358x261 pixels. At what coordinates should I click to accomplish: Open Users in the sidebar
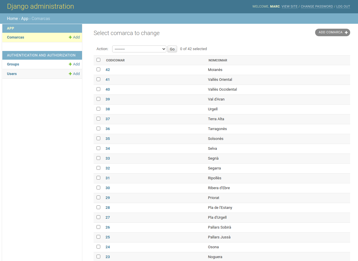[12, 74]
